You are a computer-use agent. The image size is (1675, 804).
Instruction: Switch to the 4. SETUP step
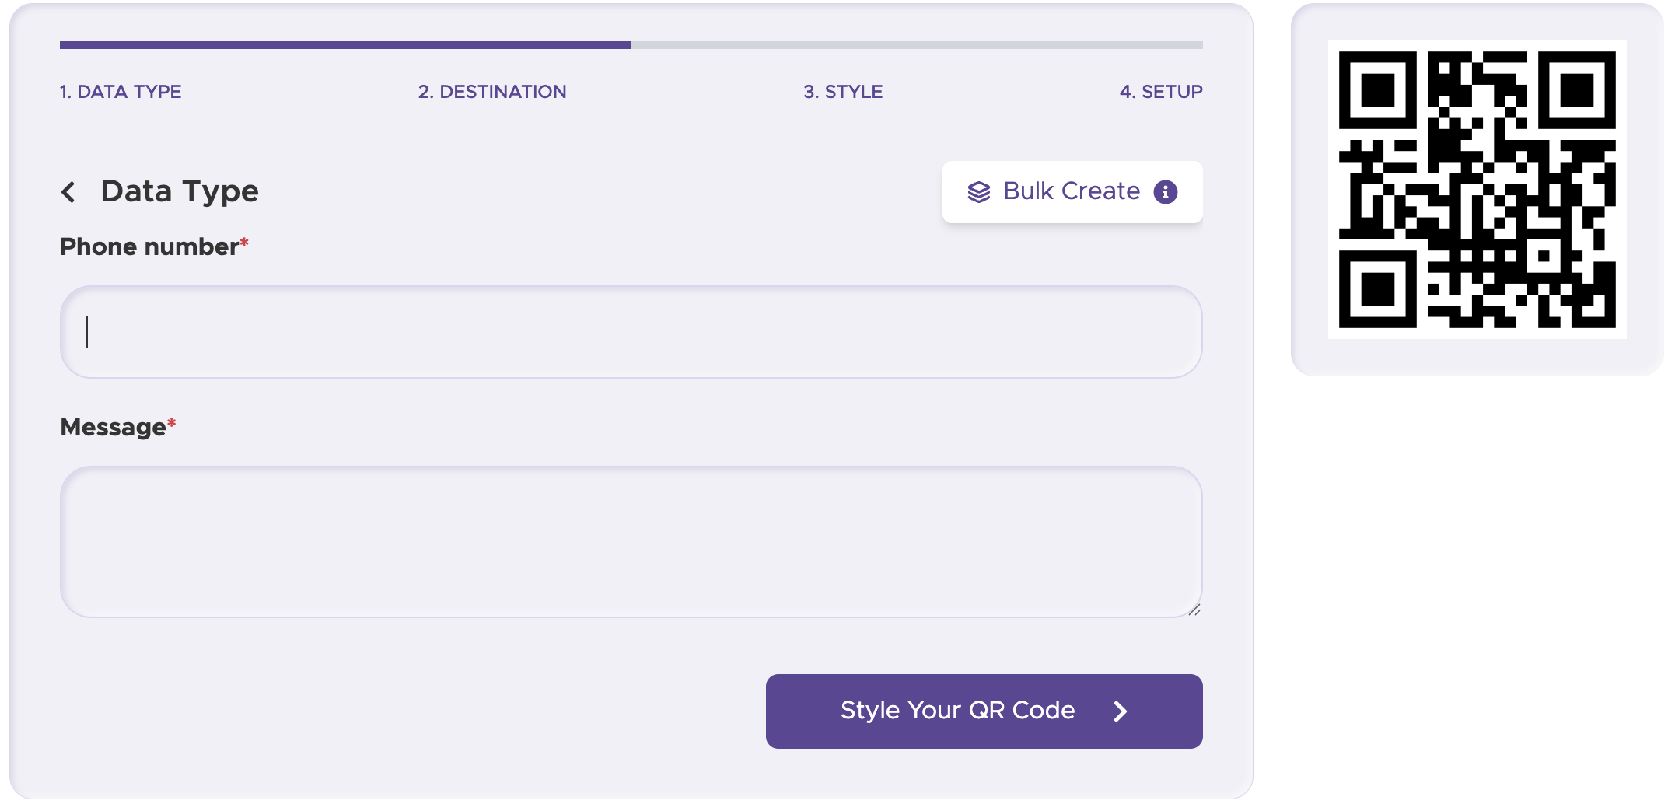pyautogui.click(x=1160, y=92)
